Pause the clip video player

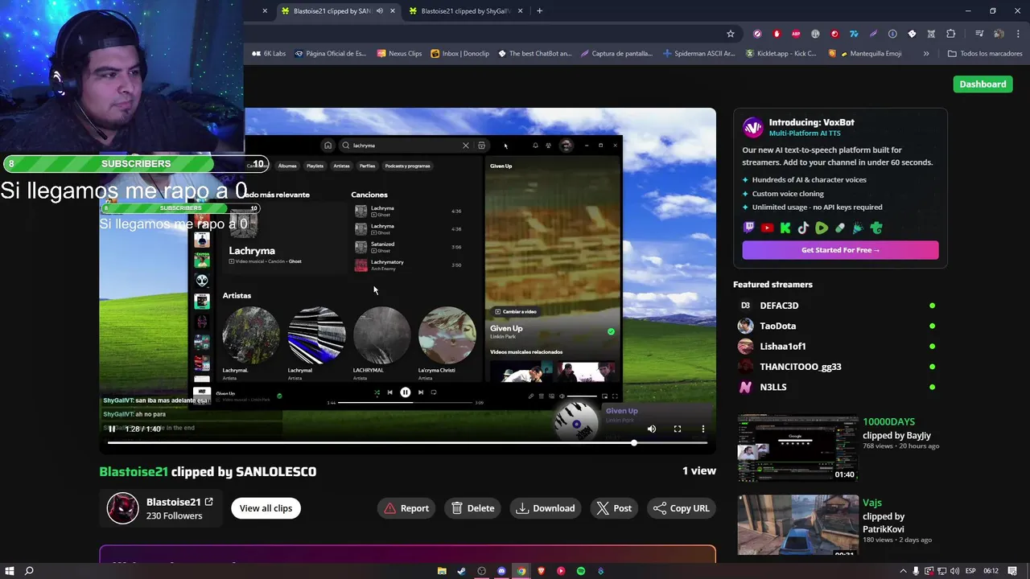click(112, 429)
